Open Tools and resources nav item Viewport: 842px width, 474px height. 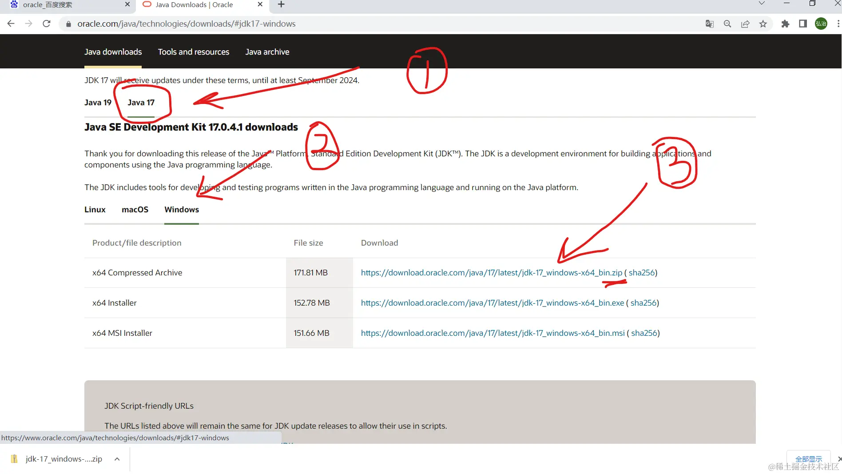[x=194, y=52]
